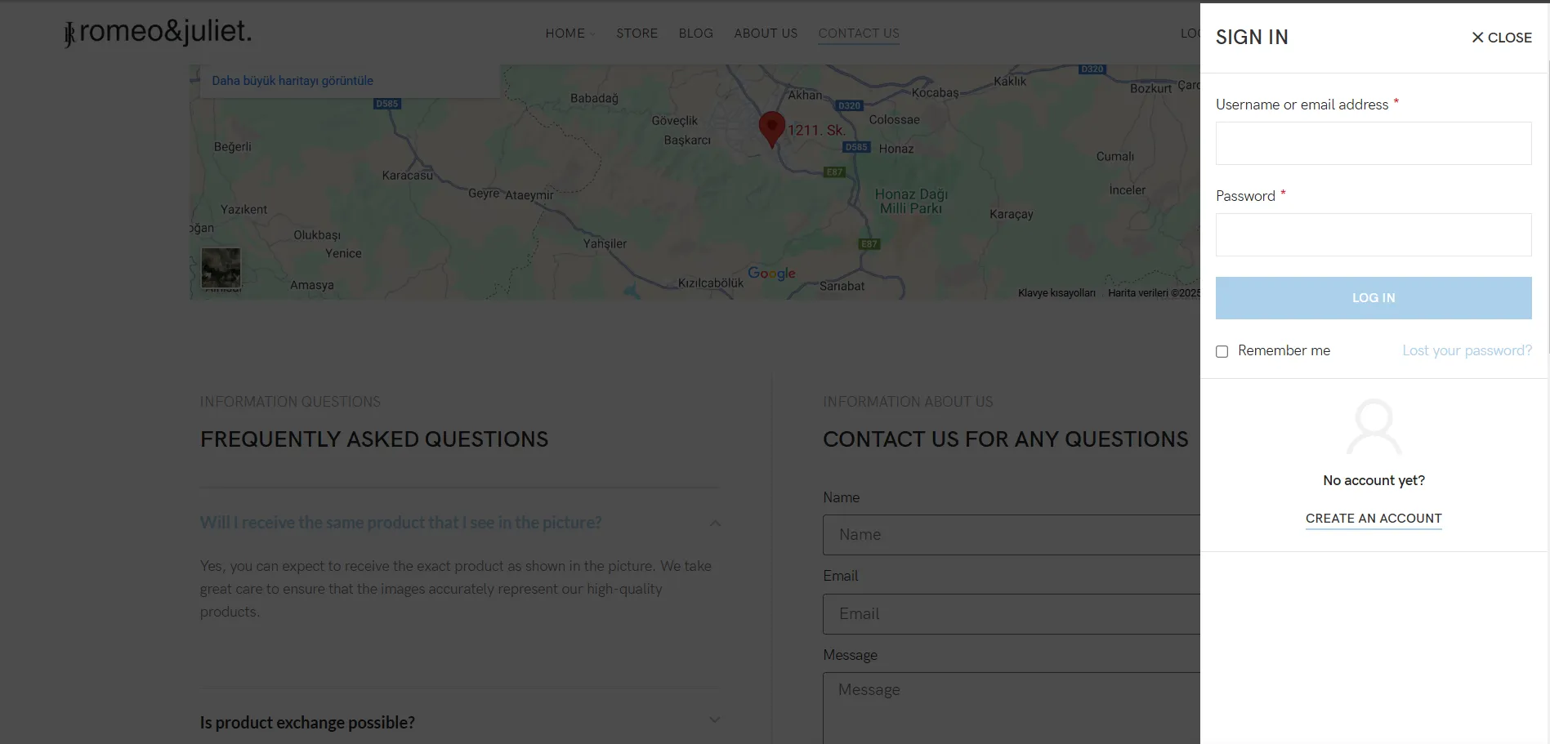Click the romeo&juliet logo
Viewport: 1550px width, 744px height.
tap(159, 33)
